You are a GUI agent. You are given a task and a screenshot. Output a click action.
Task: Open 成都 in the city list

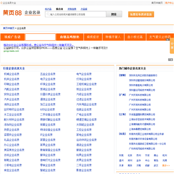[147, 165]
